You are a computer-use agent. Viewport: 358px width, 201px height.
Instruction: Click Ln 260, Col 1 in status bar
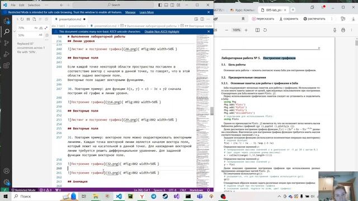coord(142,190)
